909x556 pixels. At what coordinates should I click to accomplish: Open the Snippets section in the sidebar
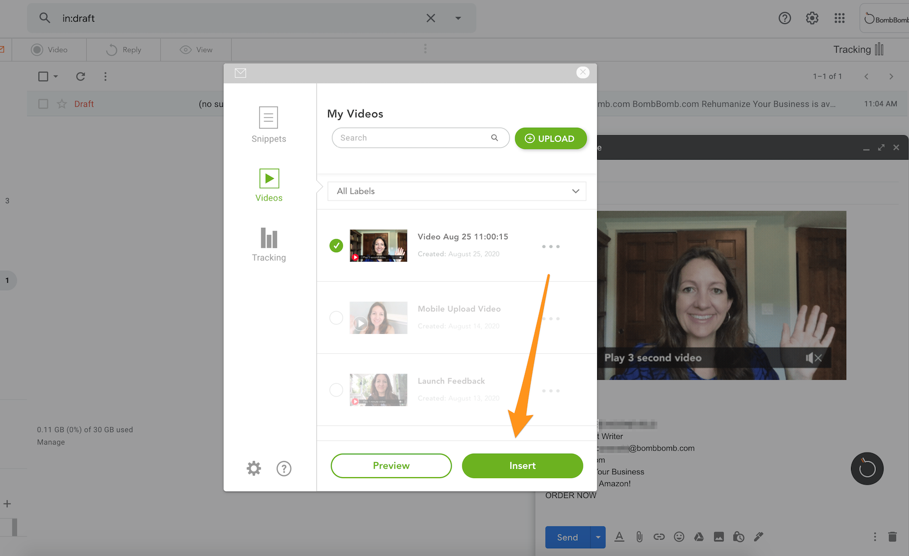coord(269,124)
